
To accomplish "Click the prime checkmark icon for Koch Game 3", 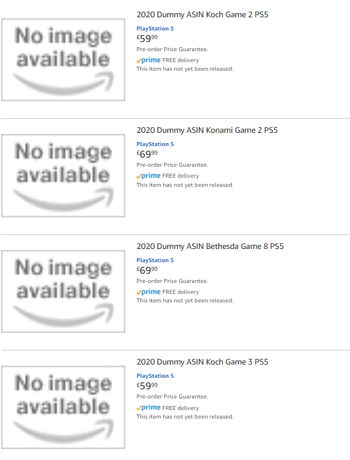I will click(139, 408).
